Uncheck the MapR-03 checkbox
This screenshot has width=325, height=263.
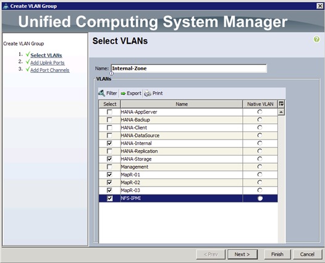pyautogui.click(x=109, y=190)
